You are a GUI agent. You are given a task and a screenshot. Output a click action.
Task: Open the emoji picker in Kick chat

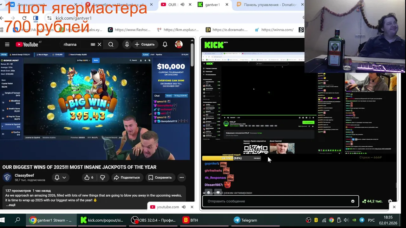(x=353, y=201)
